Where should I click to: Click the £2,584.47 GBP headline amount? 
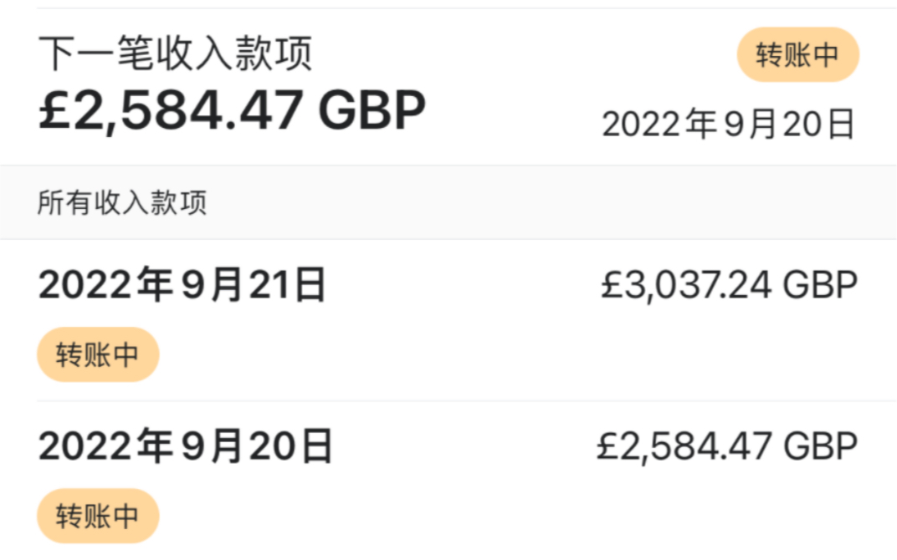(x=232, y=109)
